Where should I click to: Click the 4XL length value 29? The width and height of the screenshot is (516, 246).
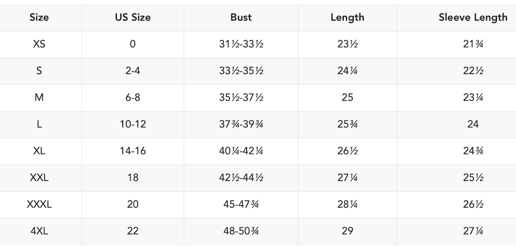[347, 231]
